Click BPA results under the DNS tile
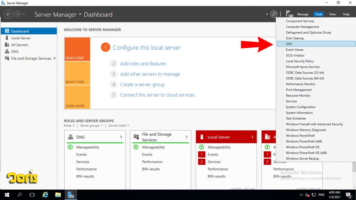This screenshot has width=356, height=200. tap(85, 176)
